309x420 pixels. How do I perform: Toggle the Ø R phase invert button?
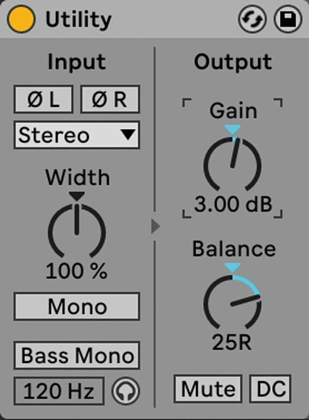pyautogui.click(x=110, y=99)
